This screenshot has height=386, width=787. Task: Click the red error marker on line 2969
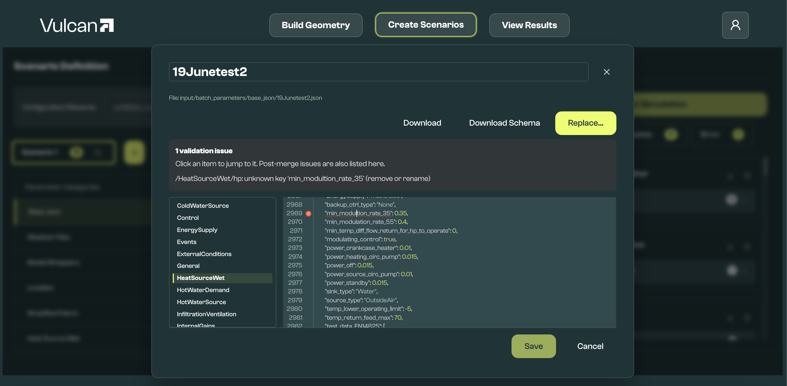click(x=308, y=213)
